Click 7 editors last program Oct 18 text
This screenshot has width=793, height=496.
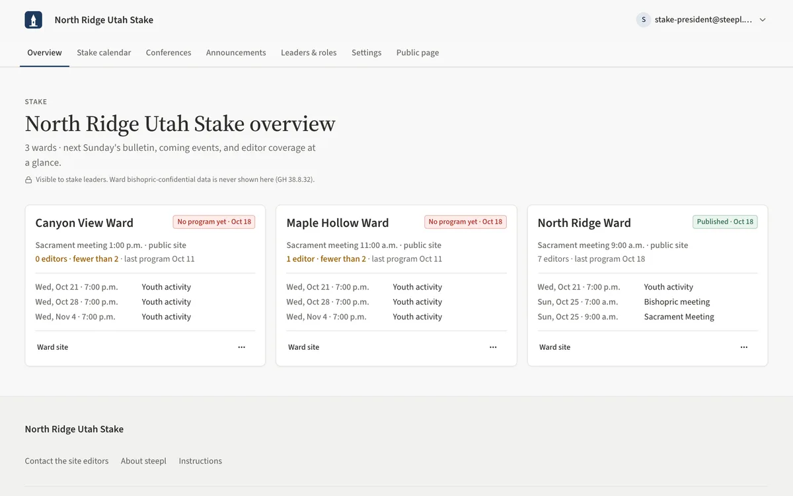click(591, 259)
